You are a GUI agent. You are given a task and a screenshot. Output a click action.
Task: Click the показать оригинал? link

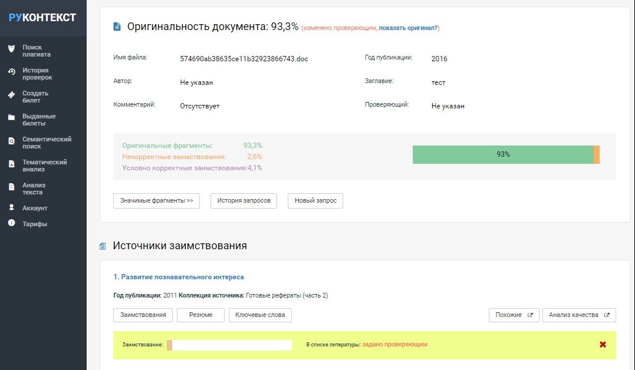coord(408,28)
